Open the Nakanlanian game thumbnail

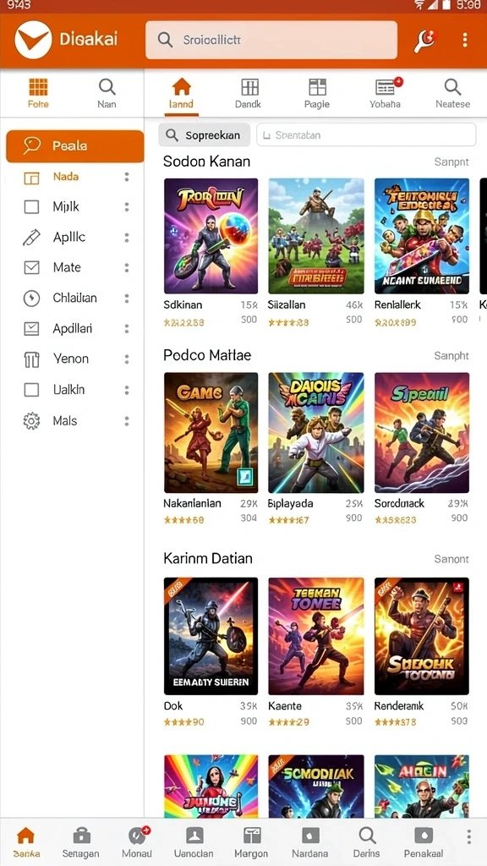(x=211, y=432)
